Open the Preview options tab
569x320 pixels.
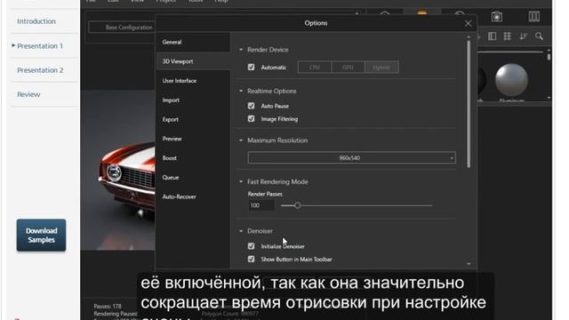(x=193, y=139)
